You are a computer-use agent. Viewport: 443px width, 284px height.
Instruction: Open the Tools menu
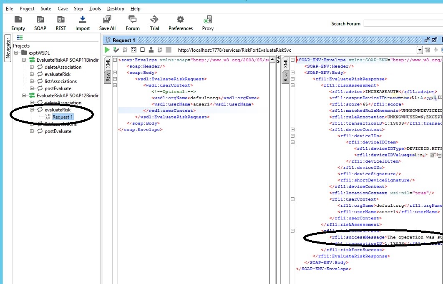click(x=95, y=9)
